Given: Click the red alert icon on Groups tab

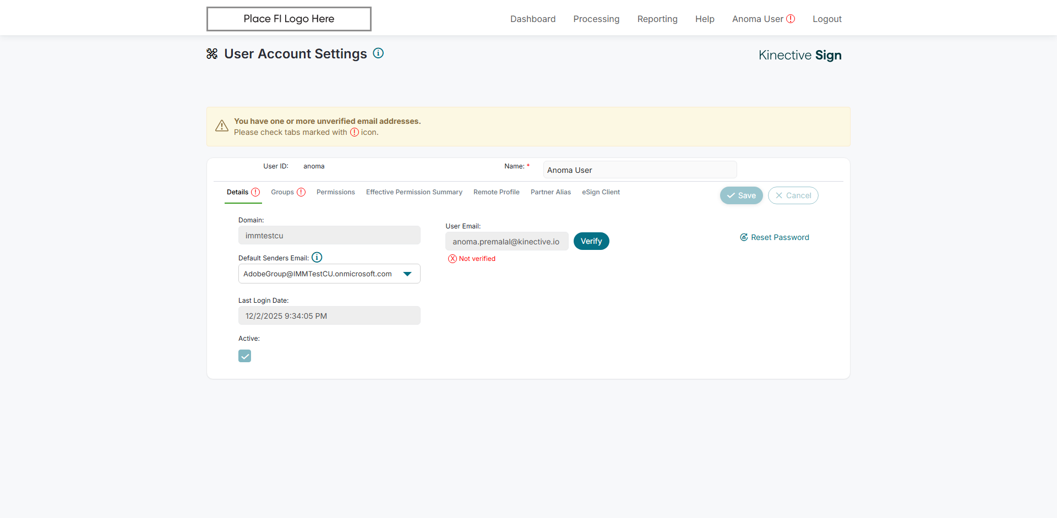Looking at the screenshot, I should [301, 192].
